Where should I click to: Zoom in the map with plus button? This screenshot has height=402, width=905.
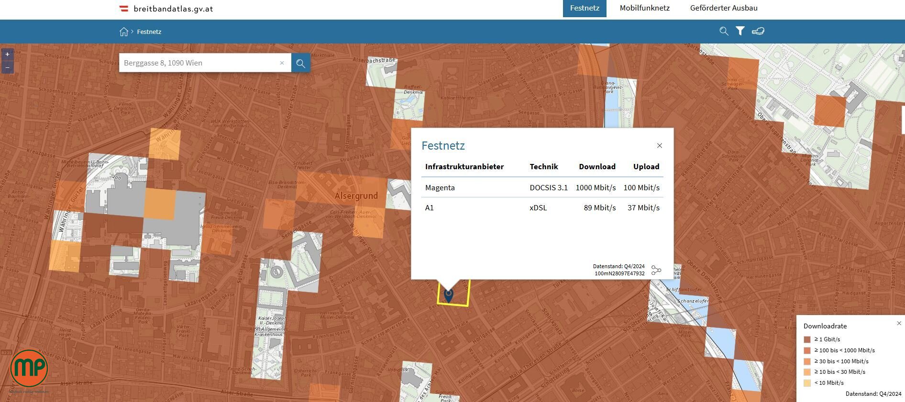7,54
